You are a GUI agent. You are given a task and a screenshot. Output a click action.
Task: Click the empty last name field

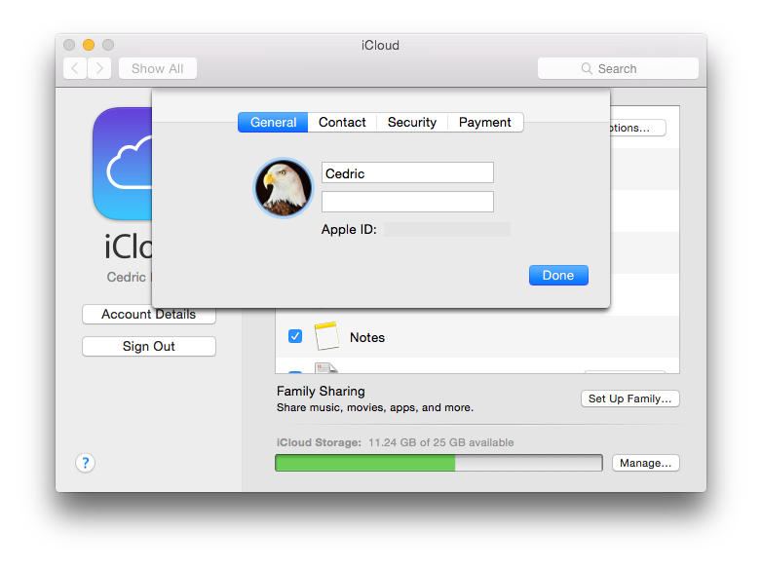(x=407, y=202)
